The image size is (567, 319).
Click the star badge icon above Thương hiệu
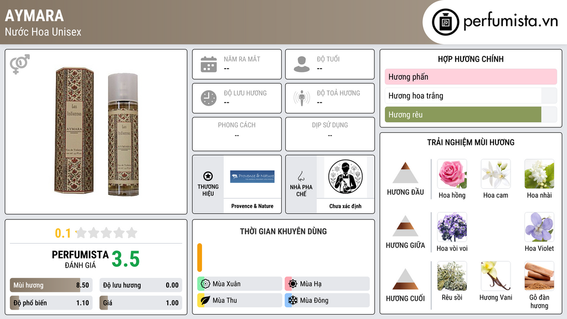(208, 176)
